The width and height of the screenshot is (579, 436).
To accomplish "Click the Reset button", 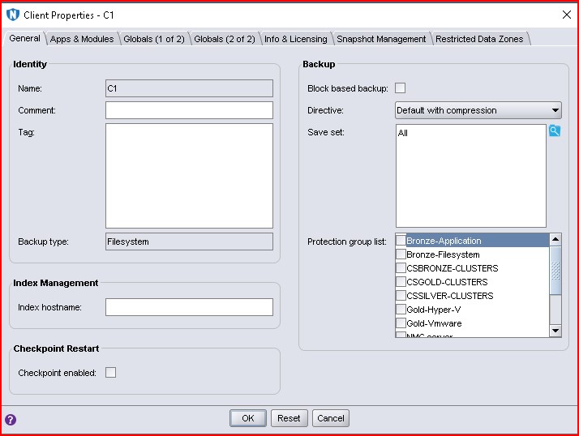I will (x=289, y=418).
